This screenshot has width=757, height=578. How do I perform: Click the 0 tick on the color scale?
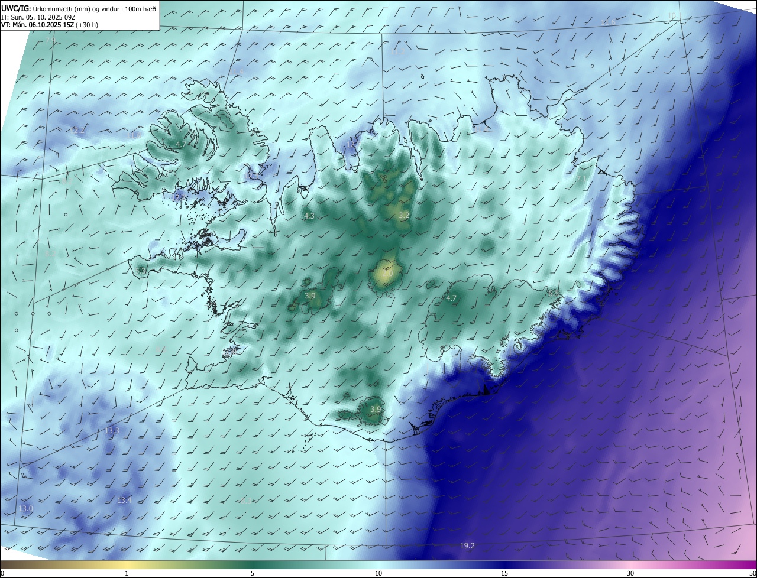coord(2,573)
